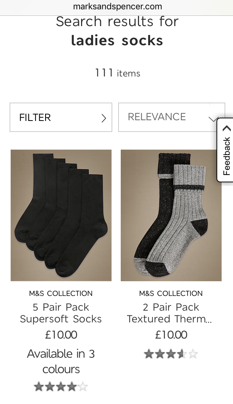The height and width of the screenshot is (404, 233).
Task: Click the RELEVANCE dropdown arrow icon
Action: 212,119
